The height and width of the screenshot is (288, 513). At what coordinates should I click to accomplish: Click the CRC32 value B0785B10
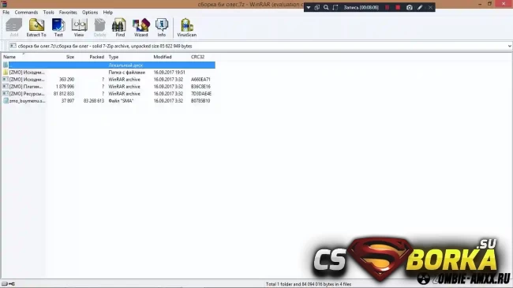[x=200, y=101]
